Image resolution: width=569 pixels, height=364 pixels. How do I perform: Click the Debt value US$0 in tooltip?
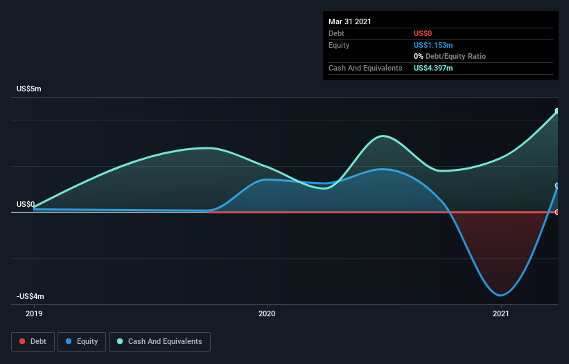tap(423, 33)
